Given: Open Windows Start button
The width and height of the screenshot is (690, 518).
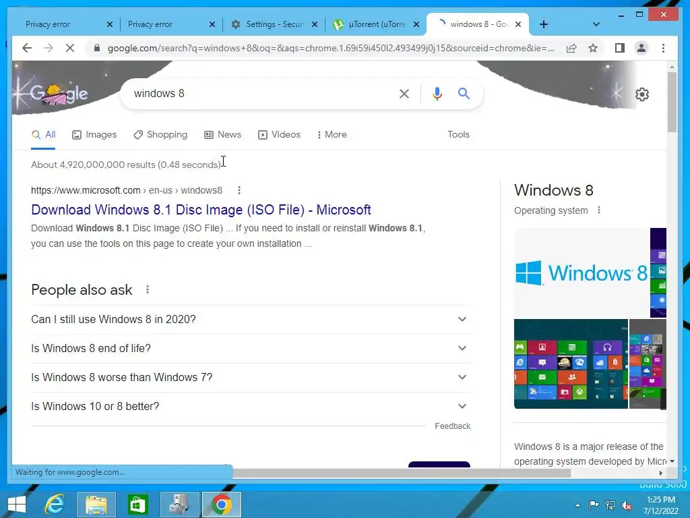Looking at the screenshot, I should (17, 505).
